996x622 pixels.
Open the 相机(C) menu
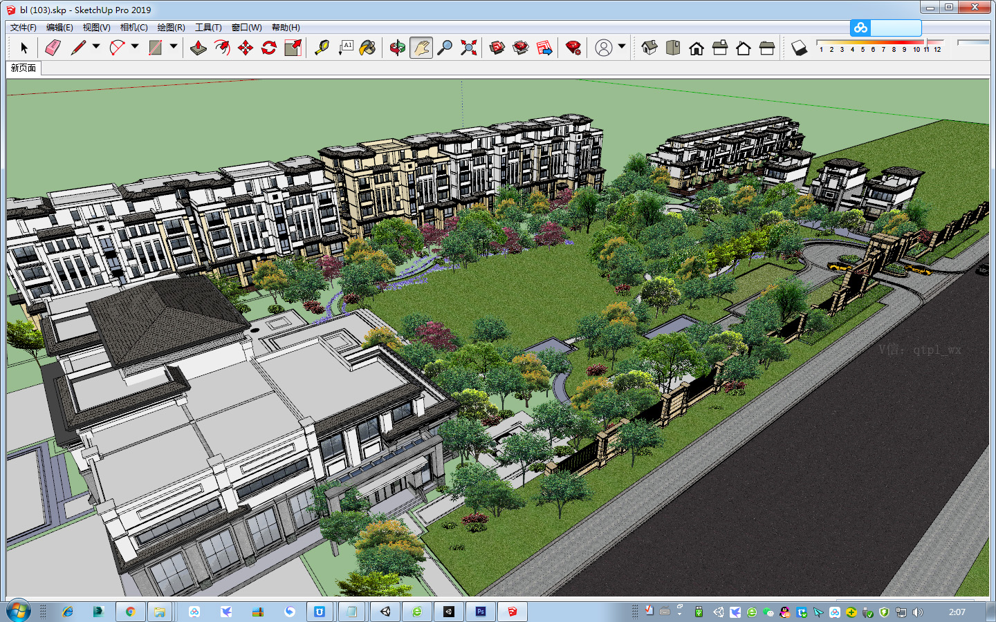coord(133,28)
